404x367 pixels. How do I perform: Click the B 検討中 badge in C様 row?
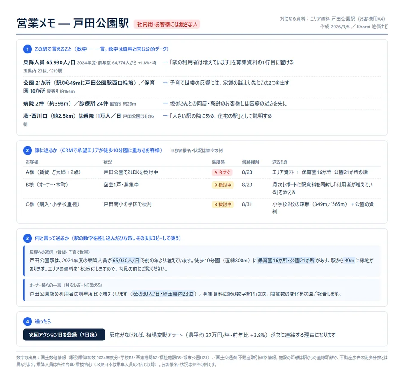click(223, 204)
